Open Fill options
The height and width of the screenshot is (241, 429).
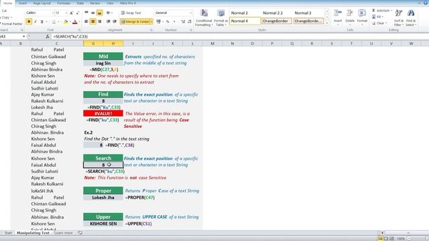coord(378,17)
